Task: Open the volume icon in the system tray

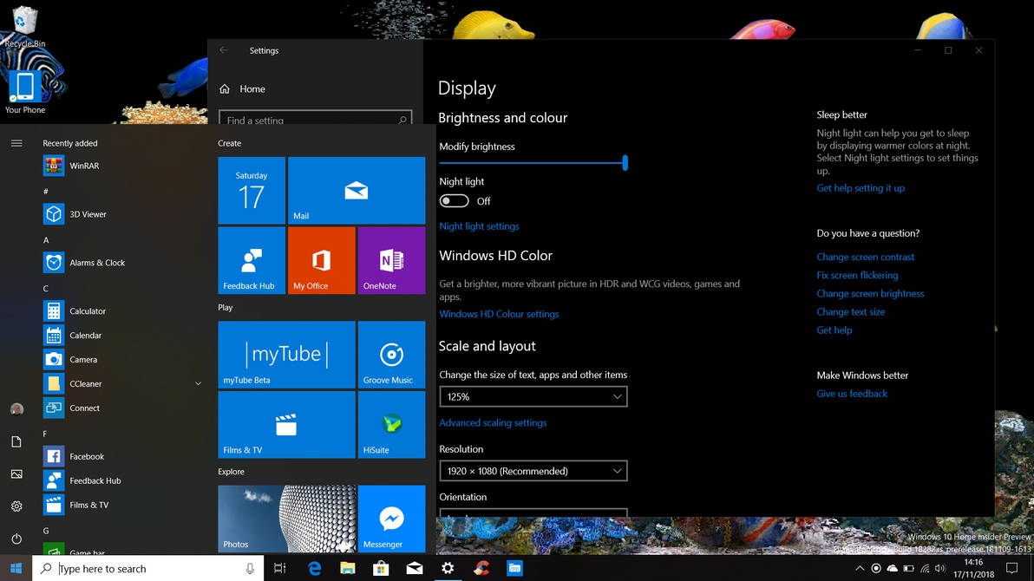Action: (x=939, y=568)
